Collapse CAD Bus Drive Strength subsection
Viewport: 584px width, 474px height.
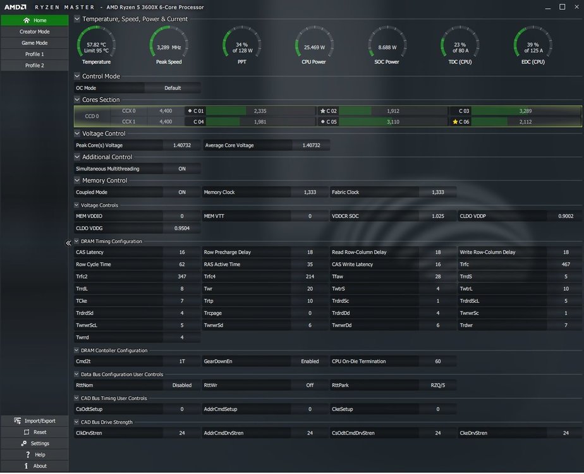[76, 422]
